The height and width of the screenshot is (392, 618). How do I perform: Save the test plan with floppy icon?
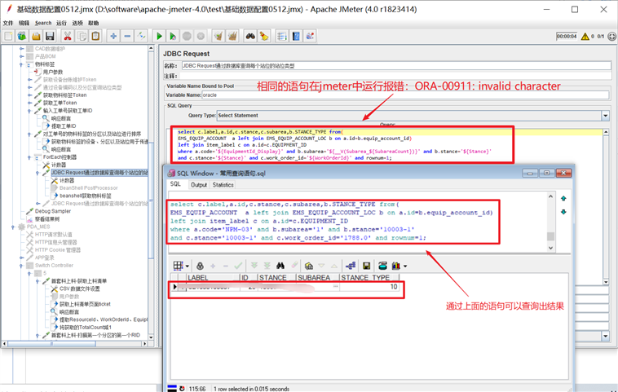50,36
